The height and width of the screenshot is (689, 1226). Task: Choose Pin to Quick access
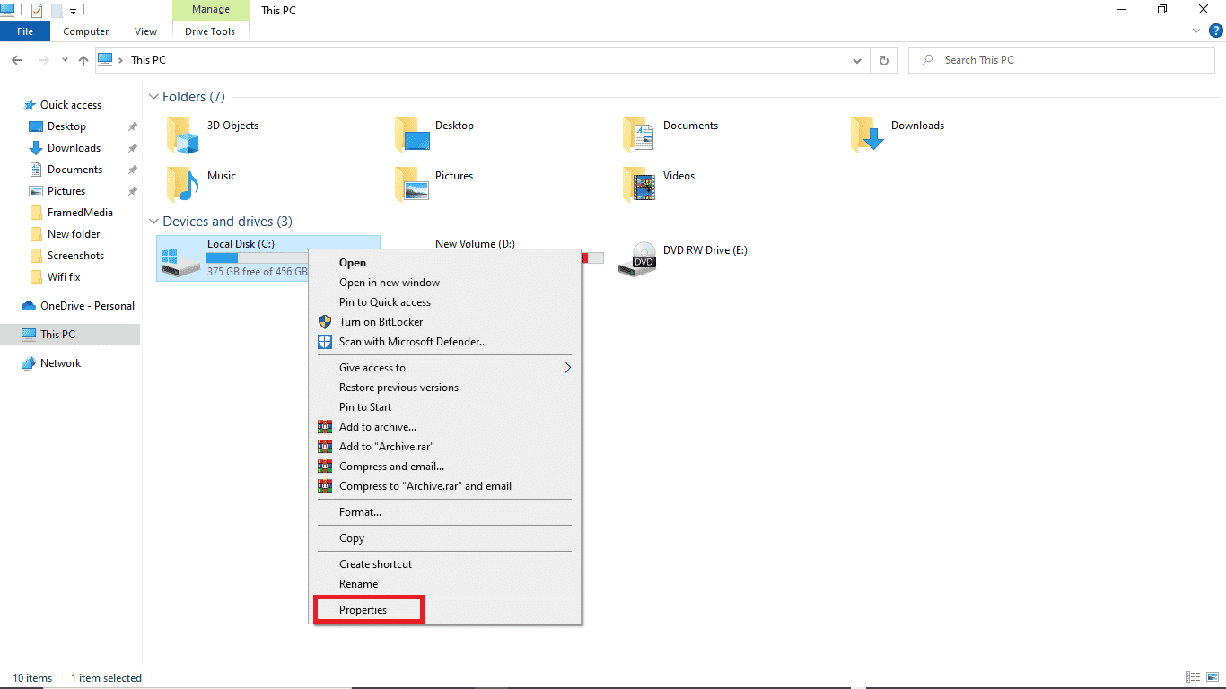point(445,302)
